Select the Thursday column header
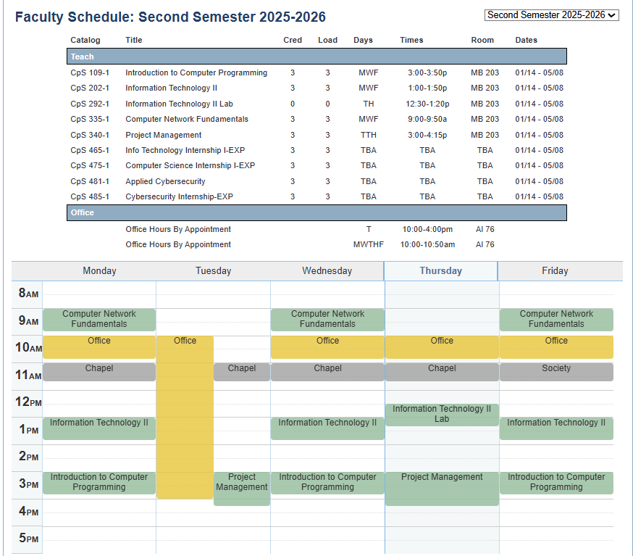This screenshot has height=556, width=633. pos(440,271)
